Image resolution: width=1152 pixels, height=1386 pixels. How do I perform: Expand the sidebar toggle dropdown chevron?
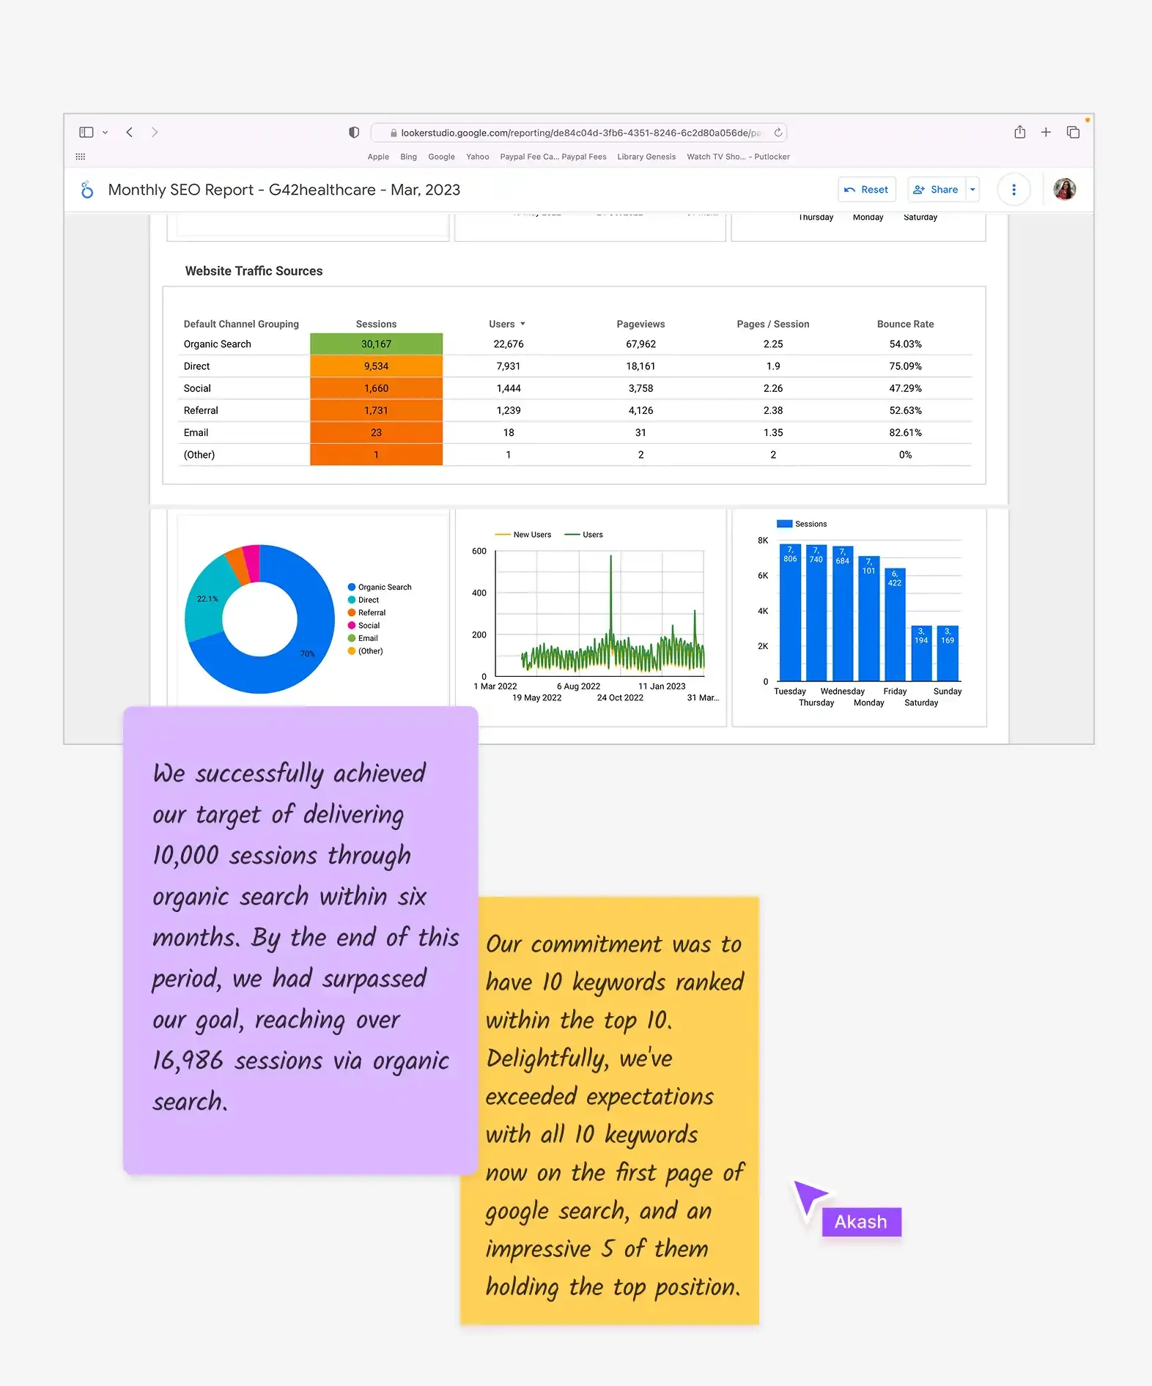(x=106, y=133)
